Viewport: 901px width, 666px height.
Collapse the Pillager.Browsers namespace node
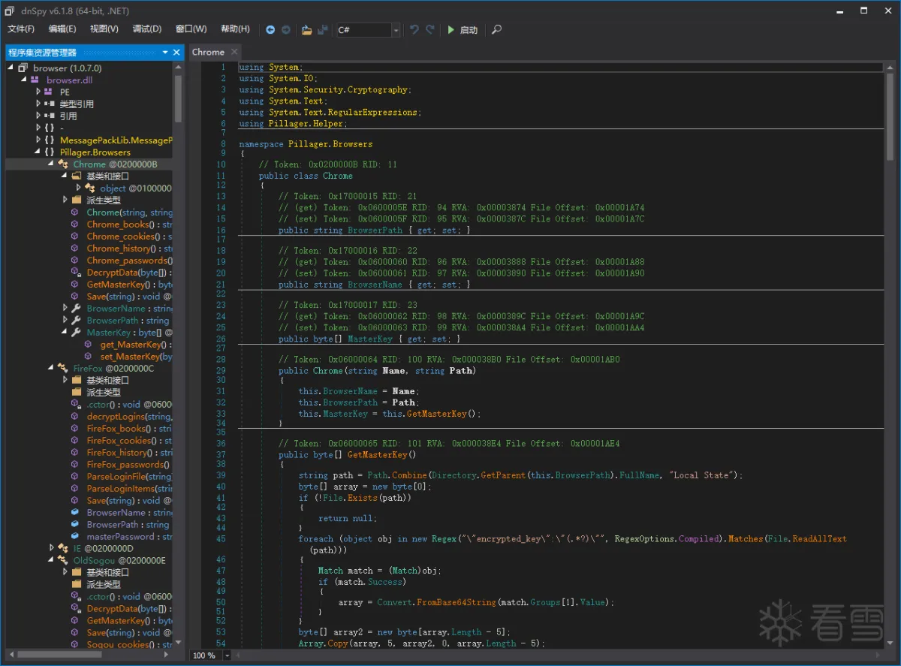[x=38, y=152]
